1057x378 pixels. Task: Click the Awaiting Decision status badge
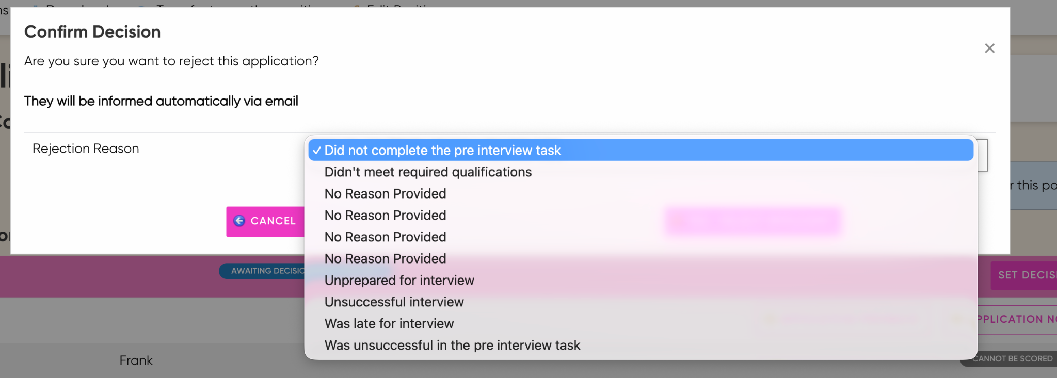point(262,271)
